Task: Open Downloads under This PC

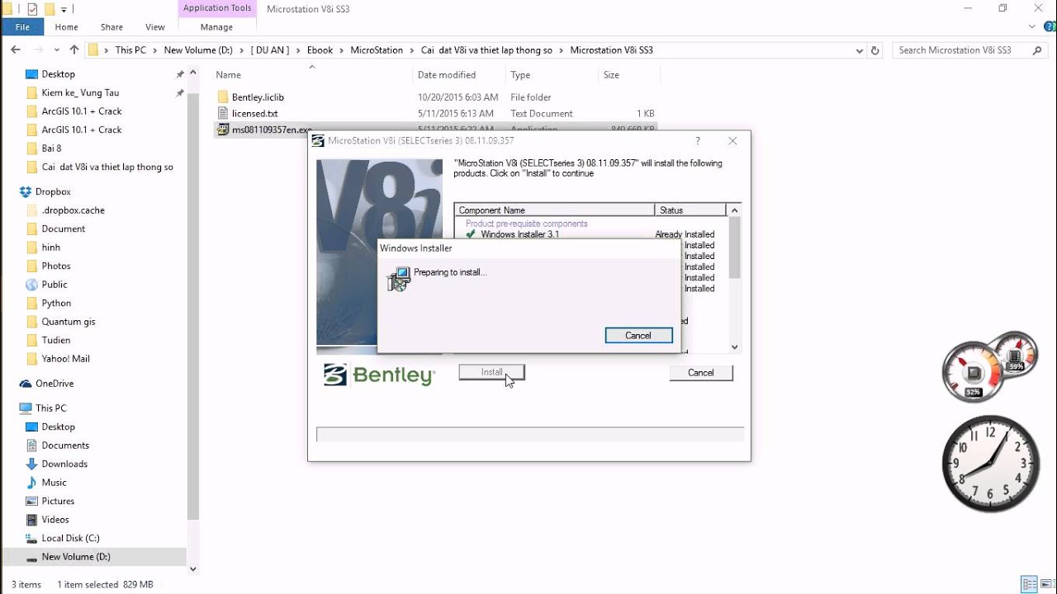Action: (x=64, y=464)
